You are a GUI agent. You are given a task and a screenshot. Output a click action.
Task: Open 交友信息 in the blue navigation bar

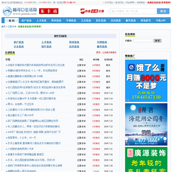[x=86, y=21]
